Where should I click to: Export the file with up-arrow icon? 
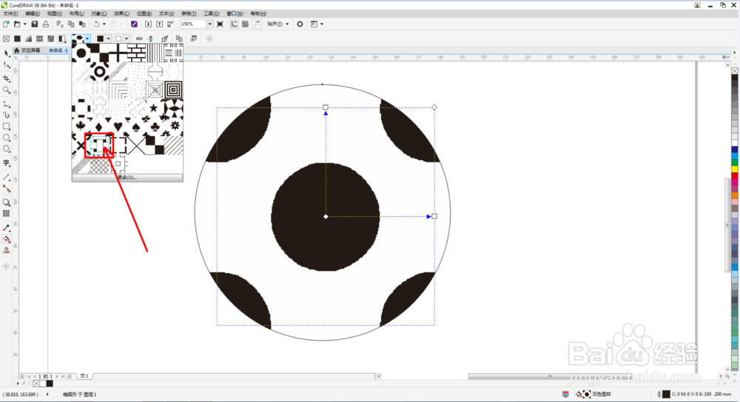point(160,24)
